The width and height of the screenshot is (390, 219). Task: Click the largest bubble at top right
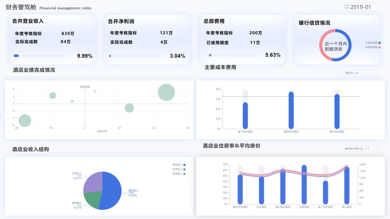coord(166,92)
